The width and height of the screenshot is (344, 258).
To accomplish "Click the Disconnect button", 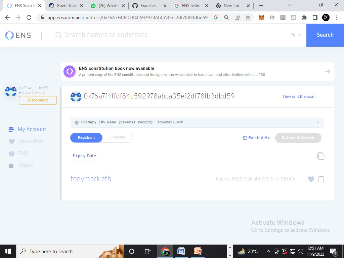I will coord(38,100).
